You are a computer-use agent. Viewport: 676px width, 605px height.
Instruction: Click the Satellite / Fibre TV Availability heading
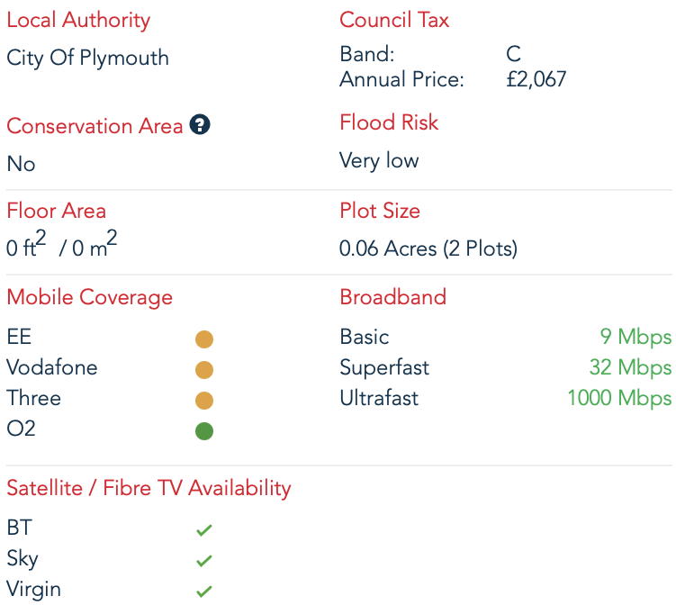click(x=149, y=489)
